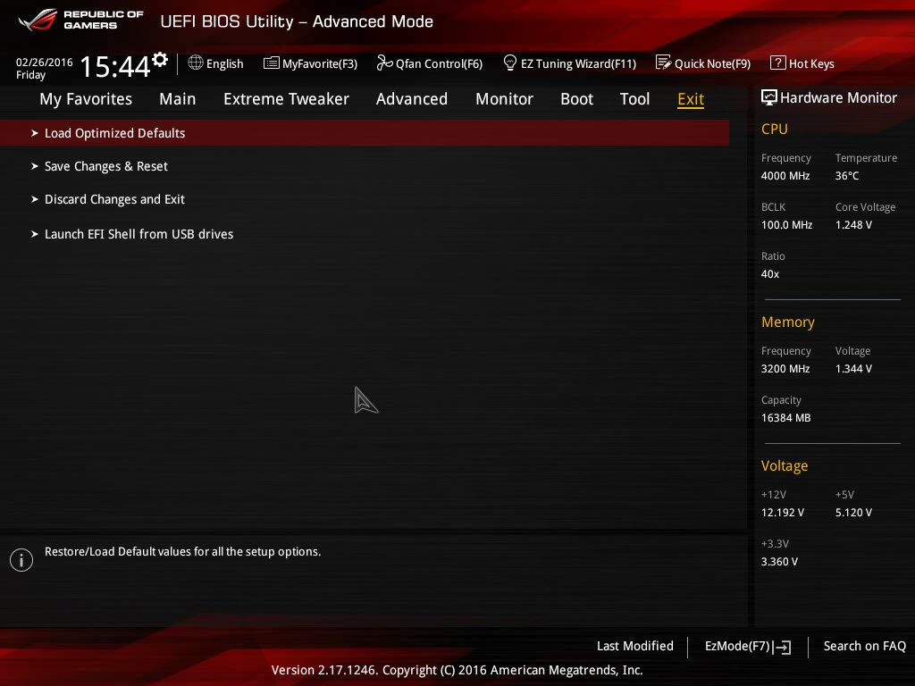
Task: Click the EzMode(F7) exit arrow icon
Action: click(x=782, y=647)
